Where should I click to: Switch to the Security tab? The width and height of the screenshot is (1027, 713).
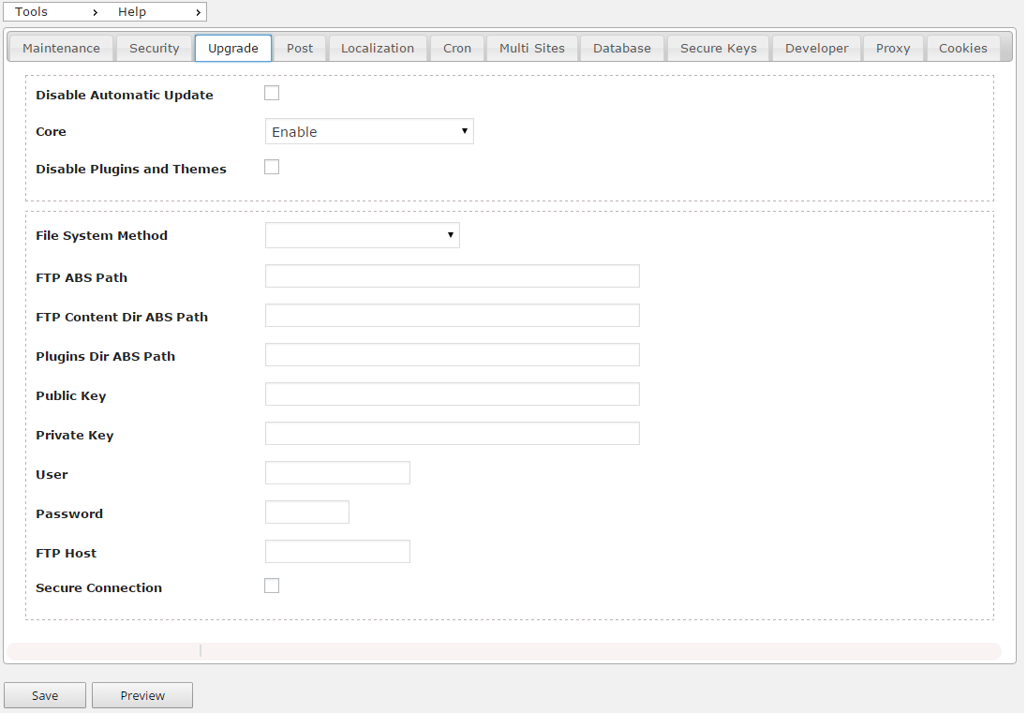[154, 49]
